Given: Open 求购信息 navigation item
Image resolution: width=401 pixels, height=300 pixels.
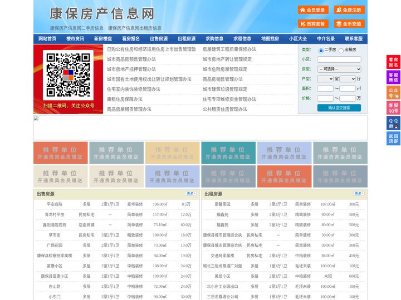Looking at the screenshot, I should point(214,39).
